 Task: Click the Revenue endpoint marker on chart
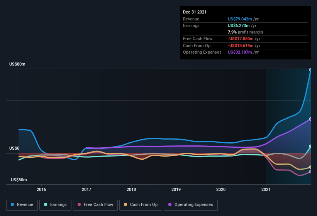pos(310,70)
